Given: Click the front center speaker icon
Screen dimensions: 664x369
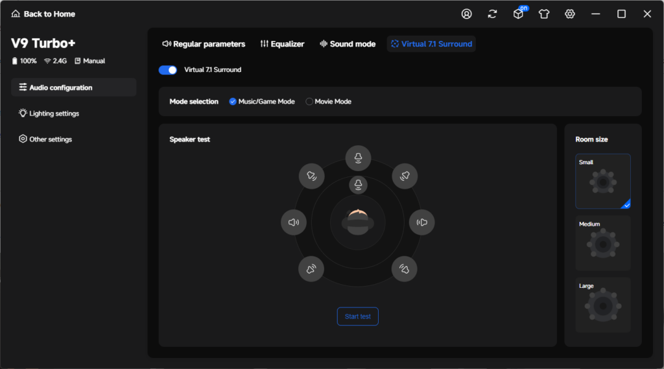Looking at the screenshot, I should pos(358,158).
